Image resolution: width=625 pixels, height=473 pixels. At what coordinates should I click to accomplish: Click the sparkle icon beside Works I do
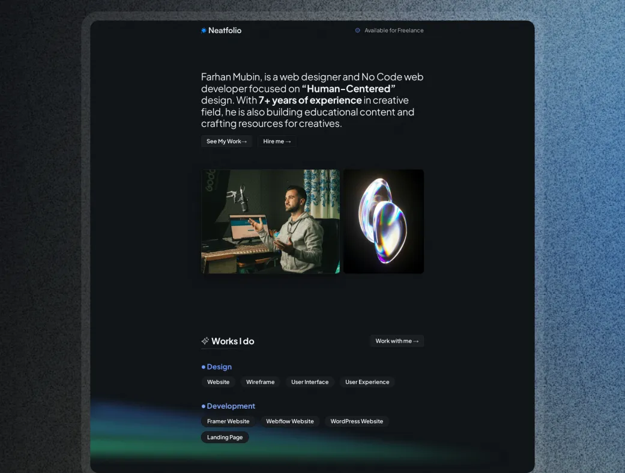point(205,341)
